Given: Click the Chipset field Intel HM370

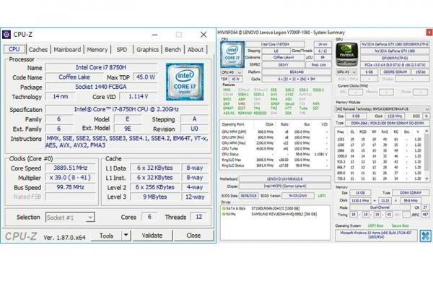Looking at the screenshot, I should (x=285, y=186).
